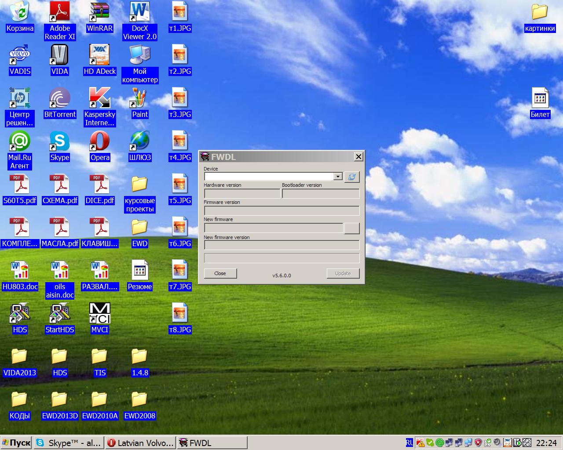Click the New firmware path field
This screenshot has height=450, width=563.
[x=274, y=228]
